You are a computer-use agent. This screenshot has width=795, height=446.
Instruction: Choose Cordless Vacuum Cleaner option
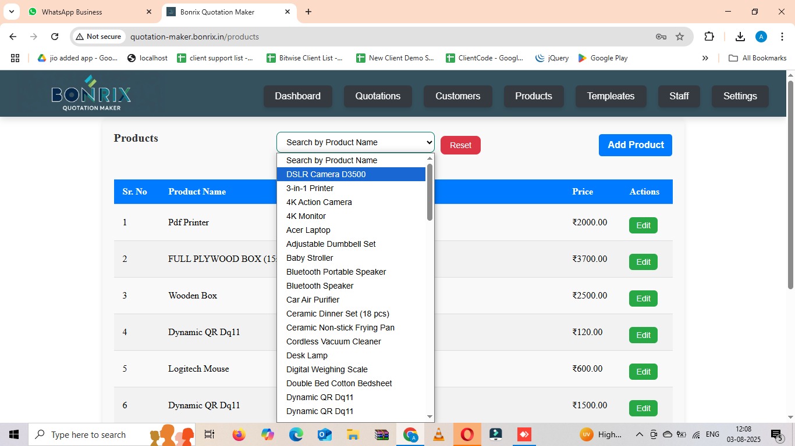click(x=351, y=341)
